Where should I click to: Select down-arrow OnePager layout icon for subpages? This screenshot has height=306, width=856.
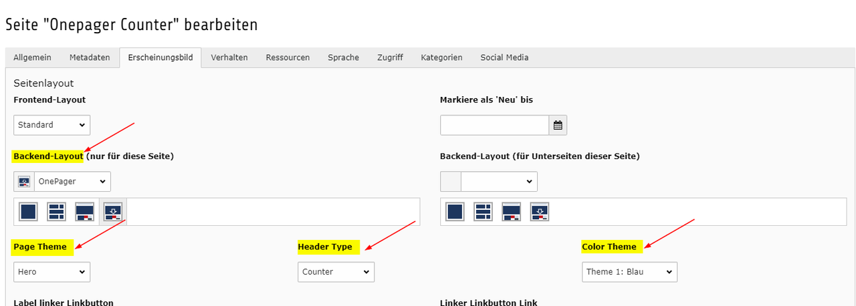539,212
